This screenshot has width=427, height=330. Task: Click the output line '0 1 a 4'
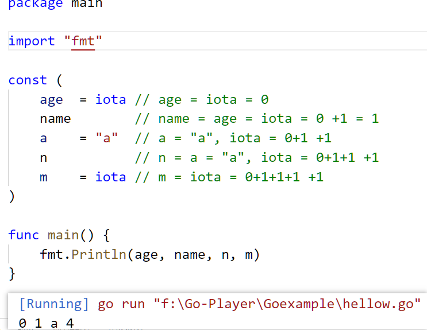(47, 323)
